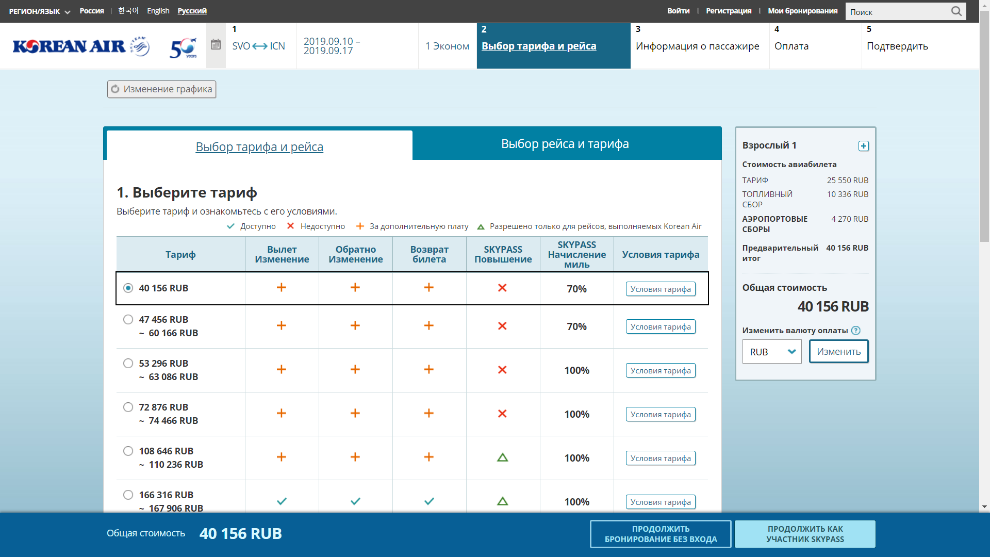This screenshot has width=990, height=557.
Task: Switch to Выбор тарифа и рейса tab
Action: tap(259, 147)
